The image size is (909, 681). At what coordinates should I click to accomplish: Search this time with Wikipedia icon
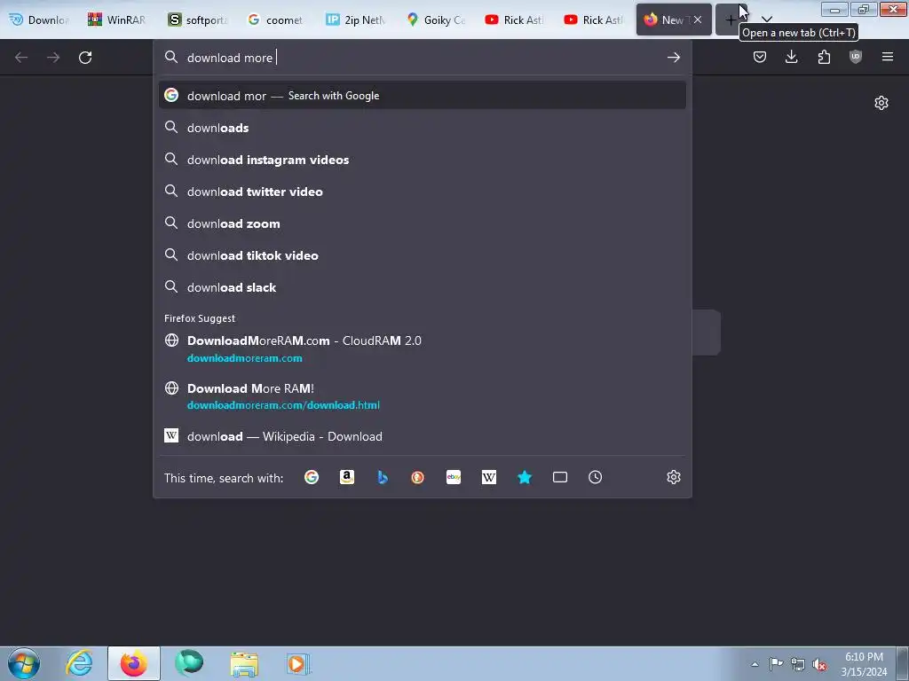pos(489,477)
